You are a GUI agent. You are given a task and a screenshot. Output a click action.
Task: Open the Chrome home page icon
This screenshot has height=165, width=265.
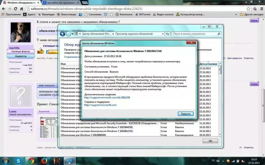click(22, 9)
